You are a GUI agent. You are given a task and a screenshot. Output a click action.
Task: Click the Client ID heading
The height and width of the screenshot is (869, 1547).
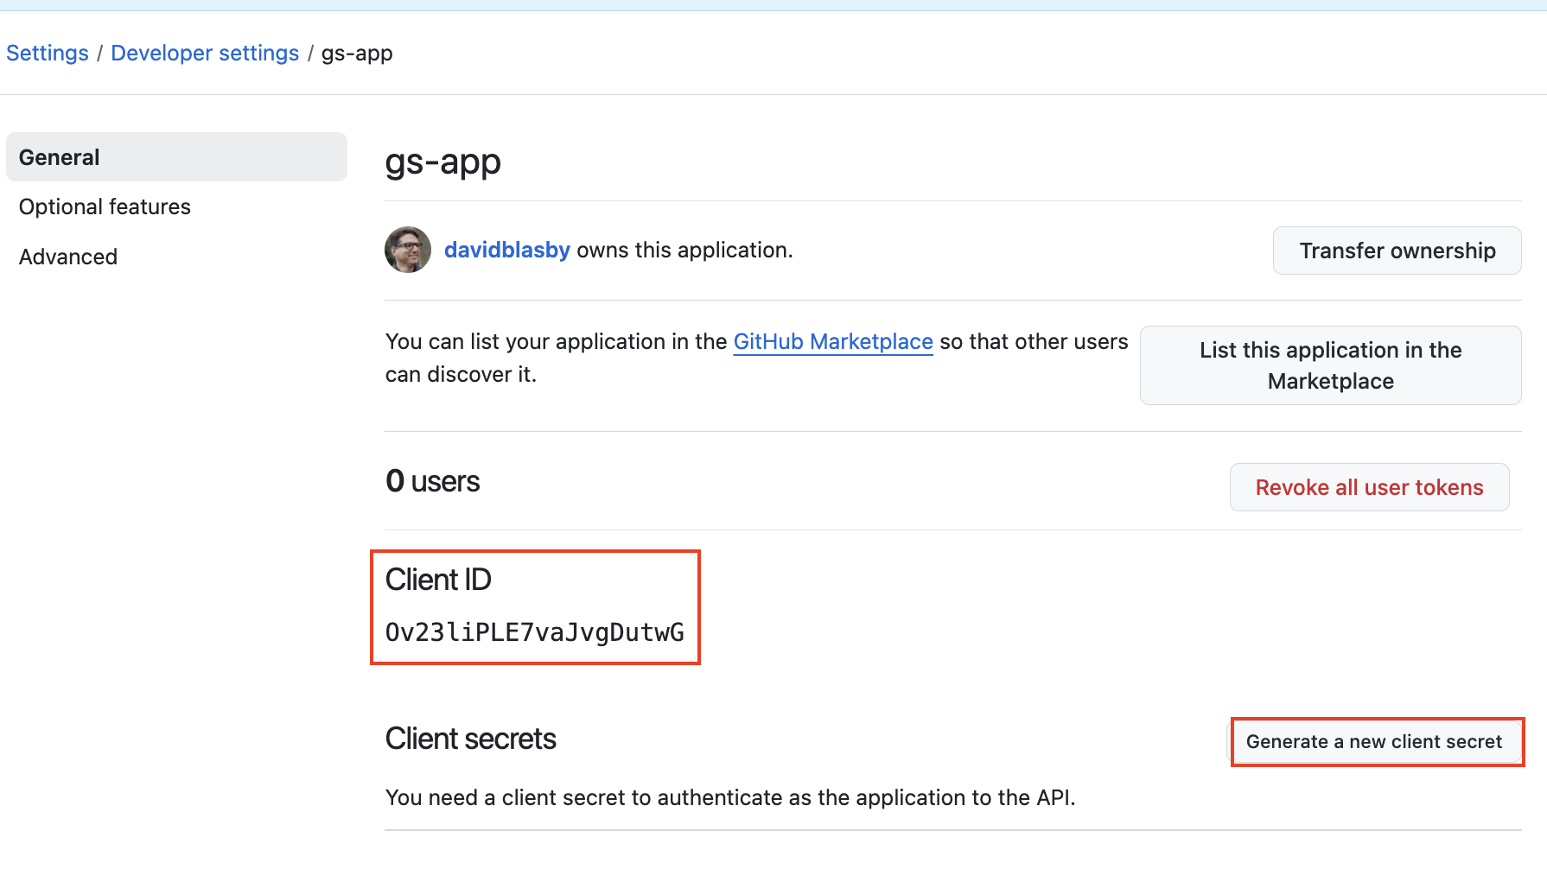point(438,580)
